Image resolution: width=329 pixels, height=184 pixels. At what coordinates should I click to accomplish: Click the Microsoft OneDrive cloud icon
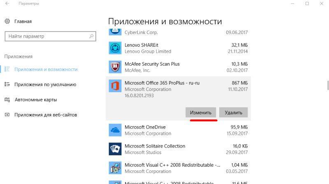[114, 130]
